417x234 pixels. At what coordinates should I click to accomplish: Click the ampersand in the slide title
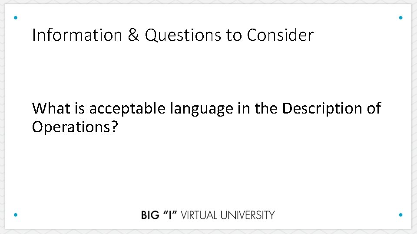point(133,35)
